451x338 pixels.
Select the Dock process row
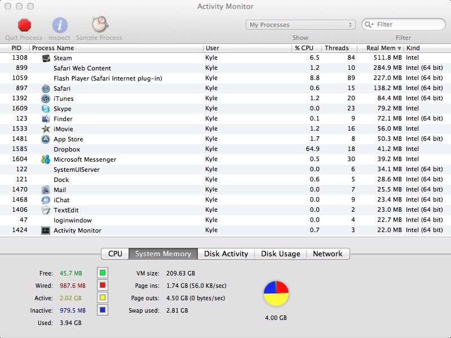[225, 180]
